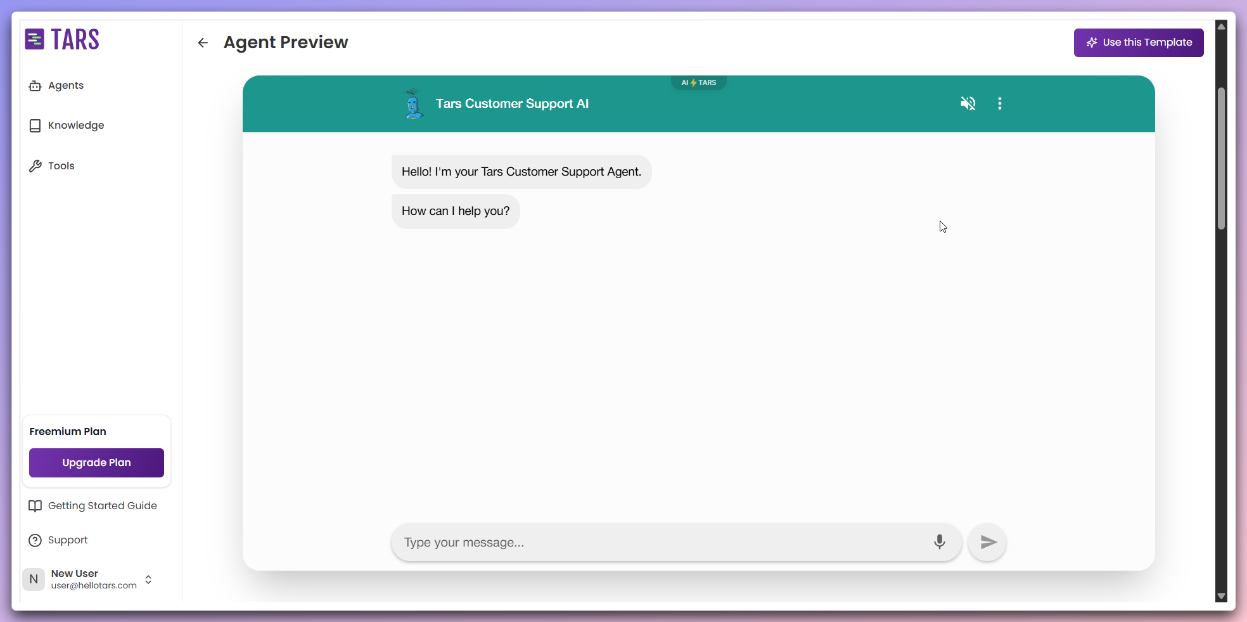Image resolution: width=1247 pixels, height=622 pixels.
Task: Open Agents in sidebar
Action: point(56,86)
